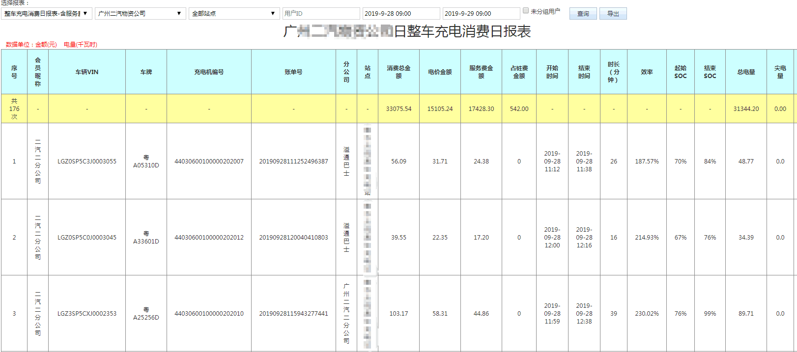
Task: Click the start date field 2019-9-28 09:00
Action: pos(401,14)
